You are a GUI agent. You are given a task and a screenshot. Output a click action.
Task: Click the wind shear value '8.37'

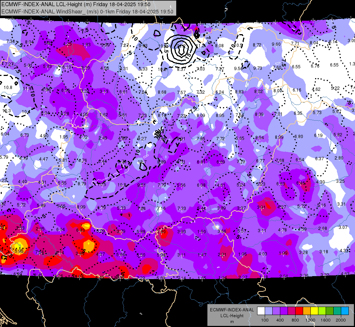pos(181,69)
